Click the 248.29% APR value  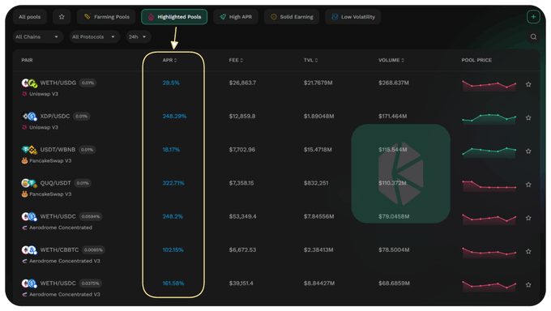point(174,117)
